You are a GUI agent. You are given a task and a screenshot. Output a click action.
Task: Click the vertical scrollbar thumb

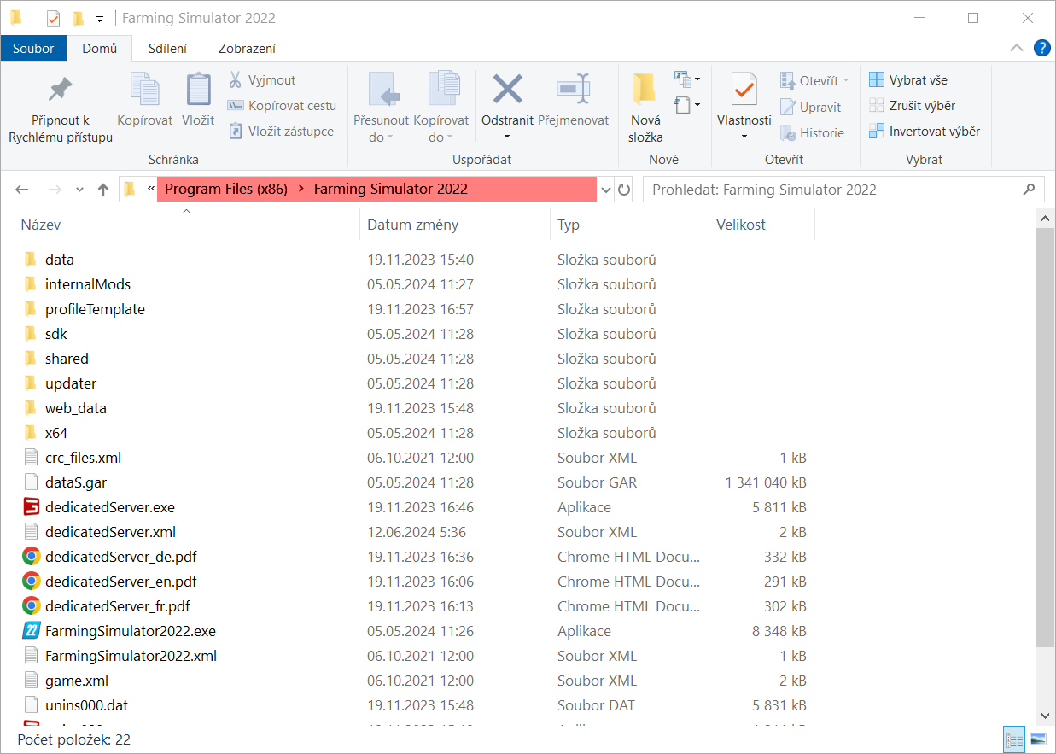[x=1046, y=437]
